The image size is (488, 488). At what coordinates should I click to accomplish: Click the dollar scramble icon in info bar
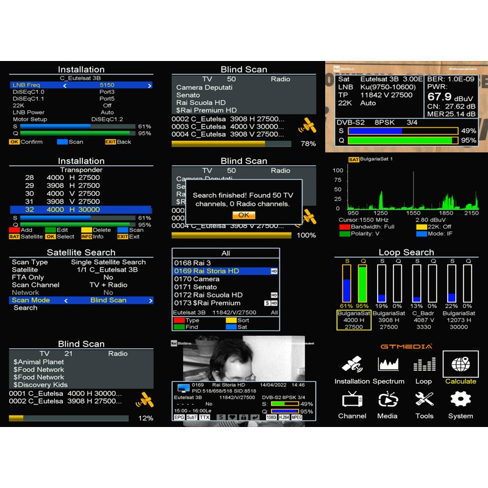coord(221,417)
